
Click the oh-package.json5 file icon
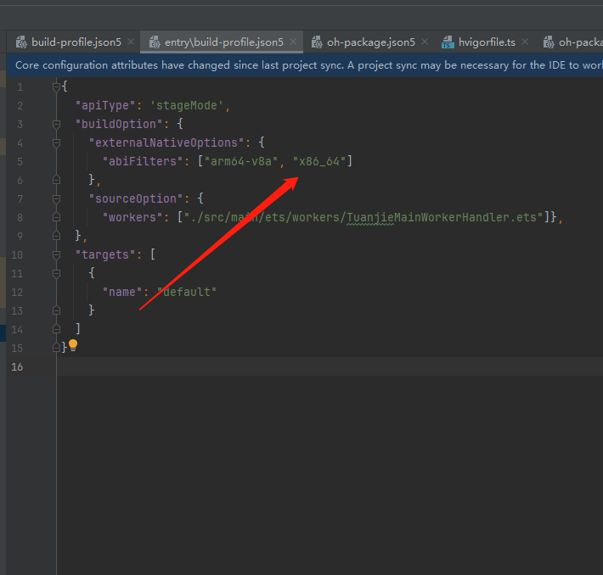317,42
